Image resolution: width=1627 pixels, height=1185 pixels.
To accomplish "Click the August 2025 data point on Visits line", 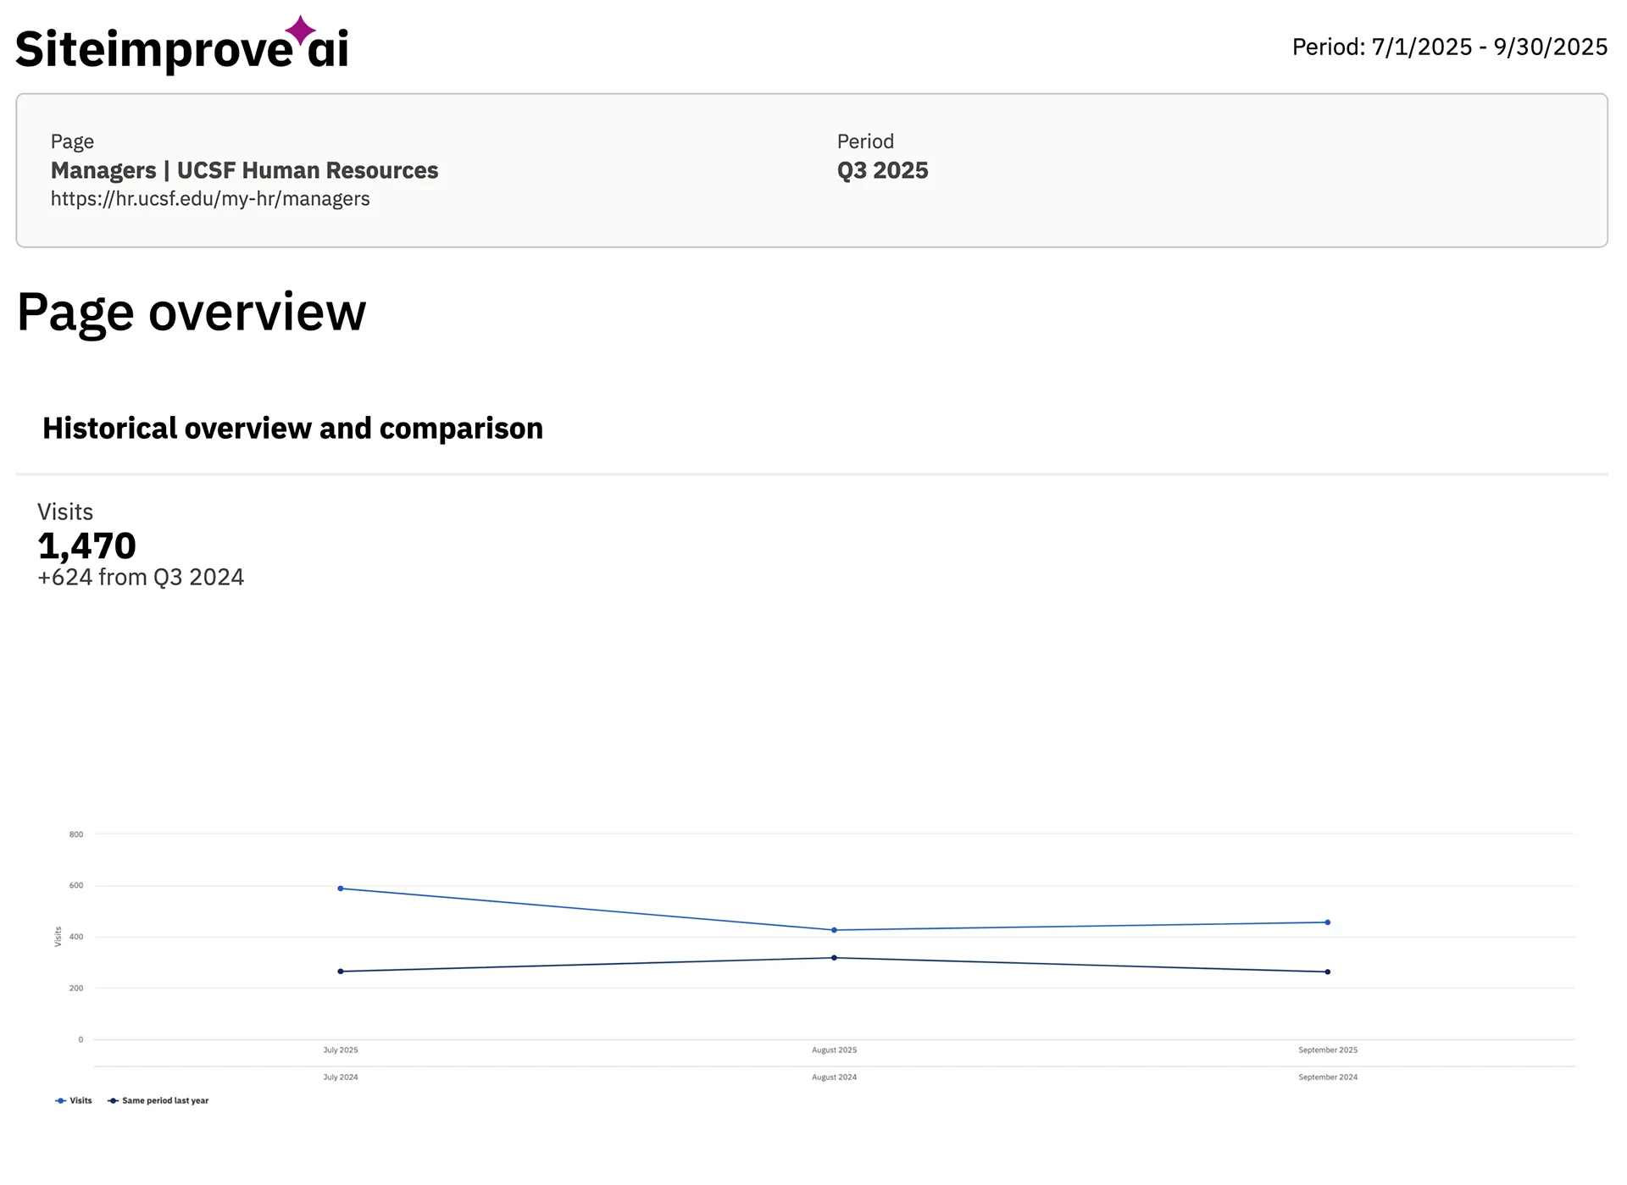I will pyautogui.click(x=835, y=929).
